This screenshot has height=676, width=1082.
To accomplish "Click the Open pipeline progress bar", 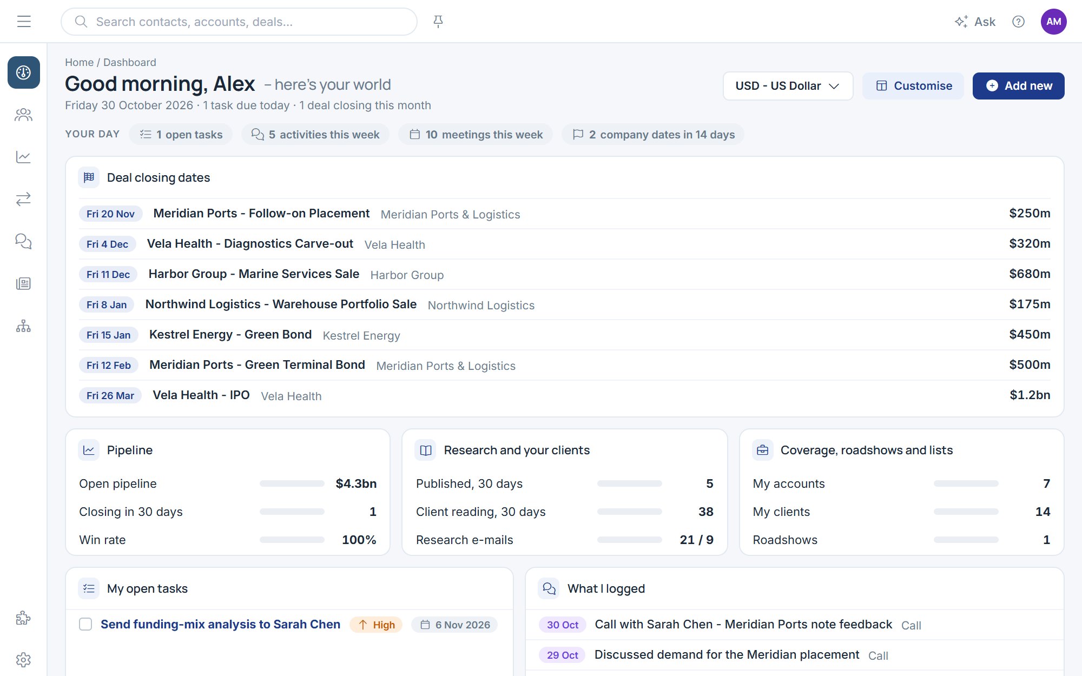I will pyautogui.click(x=292, y=483).
